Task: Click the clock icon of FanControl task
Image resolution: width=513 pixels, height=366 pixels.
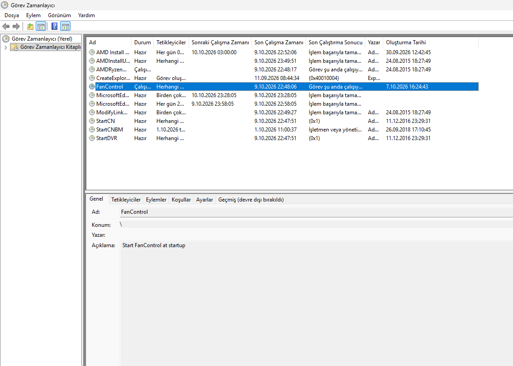Action: 92,87
